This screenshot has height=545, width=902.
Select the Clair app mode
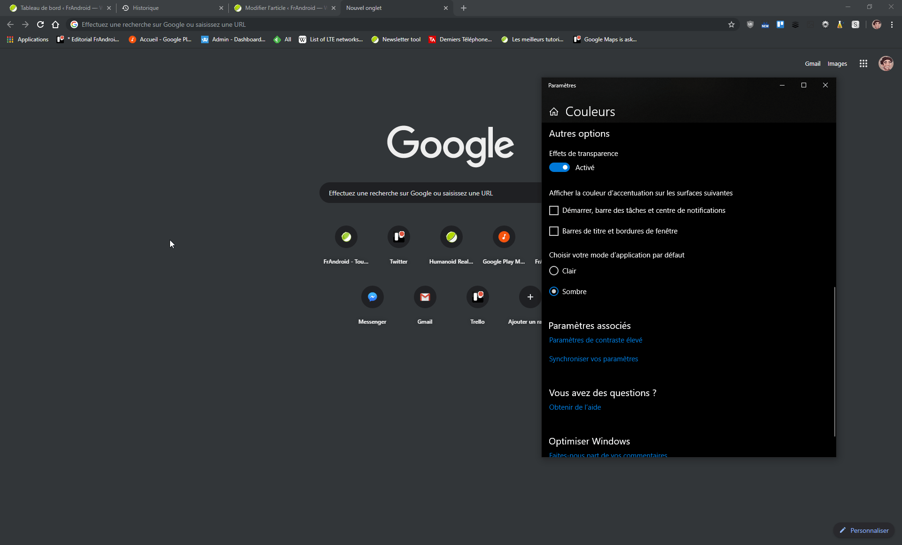554,271
